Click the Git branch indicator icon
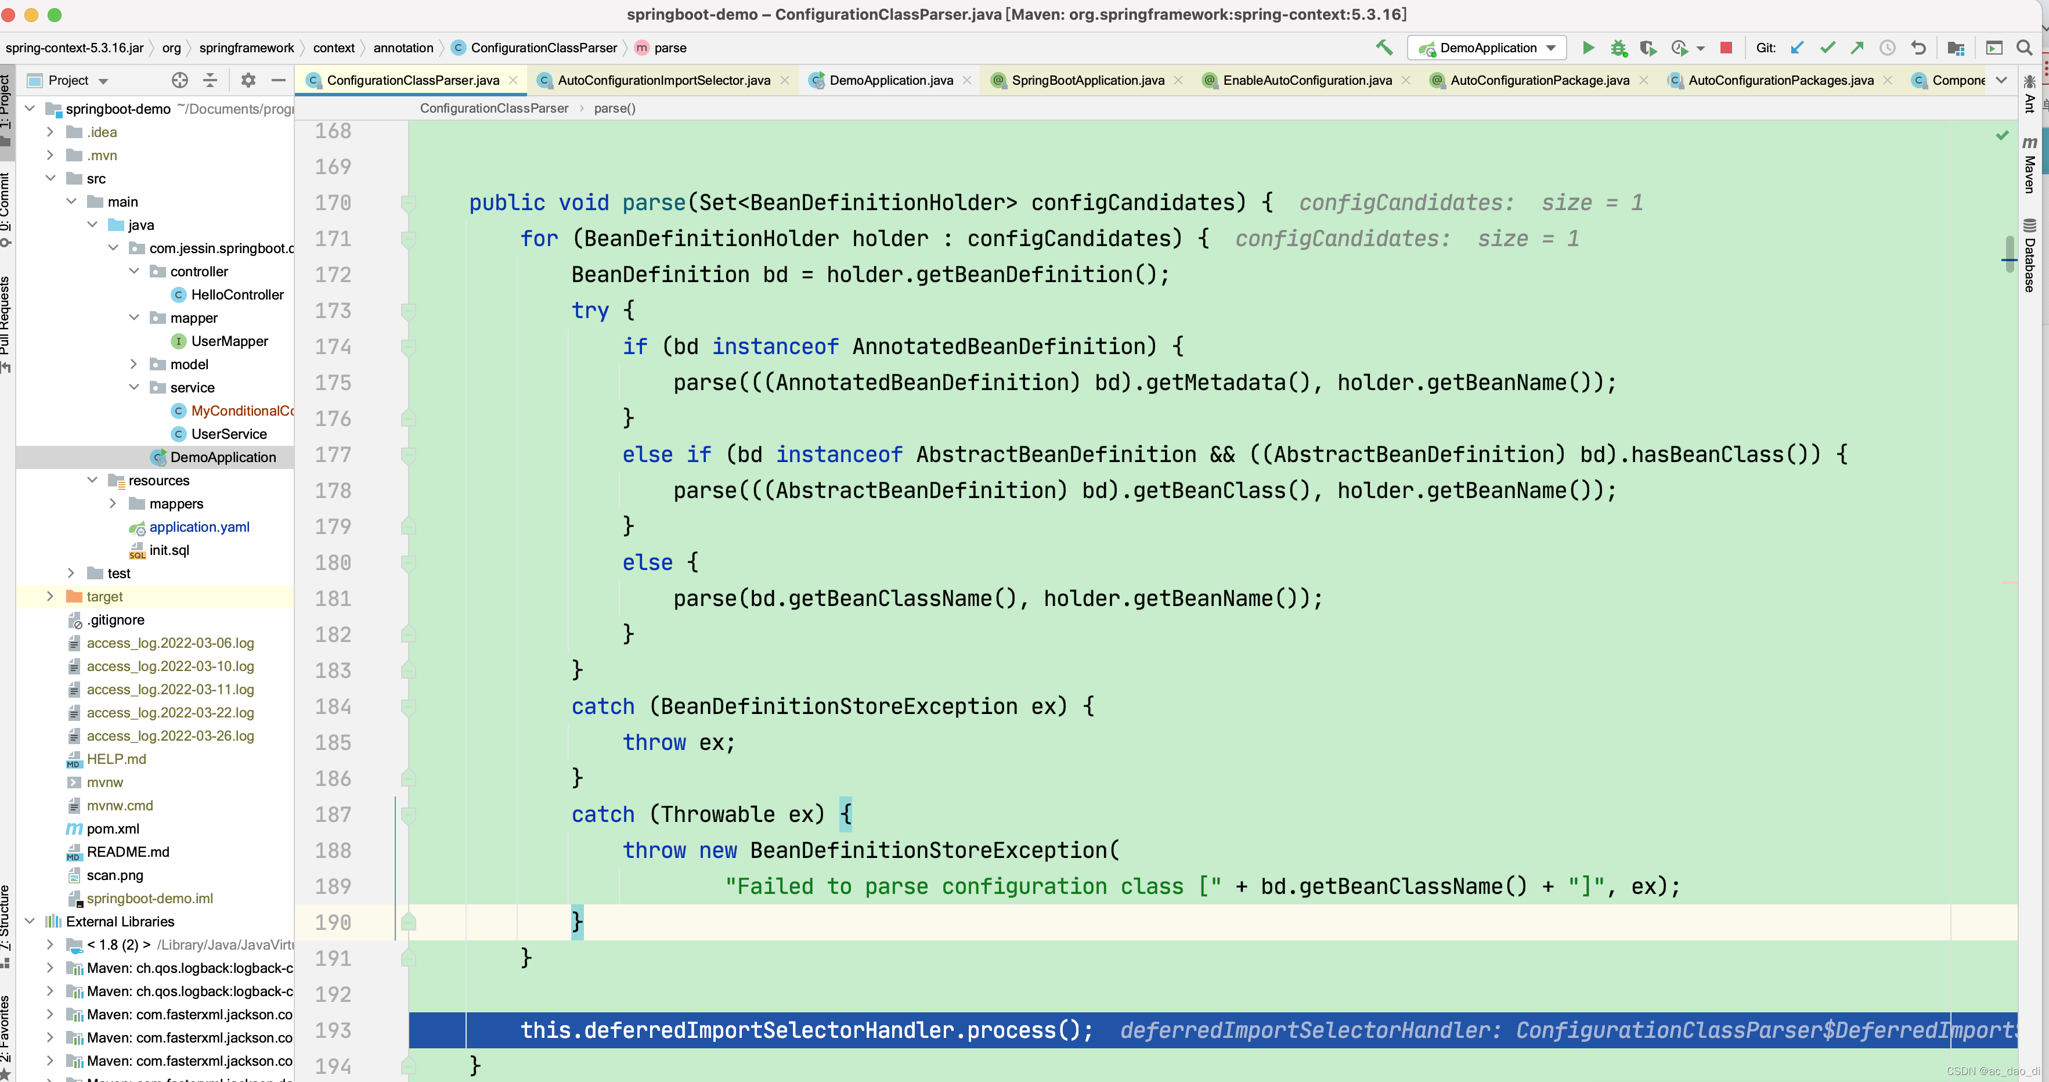This screenshot has height=1082, width=2049. pyautogui.click(x=1795, y=49)
